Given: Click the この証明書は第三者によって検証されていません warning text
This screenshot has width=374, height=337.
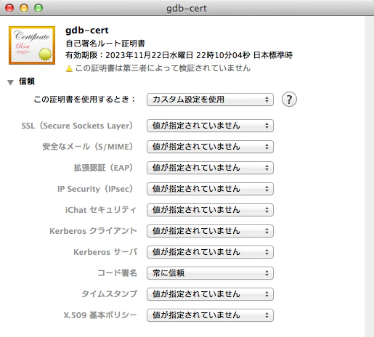Looking at the screenshot, I should coord(163,68).
